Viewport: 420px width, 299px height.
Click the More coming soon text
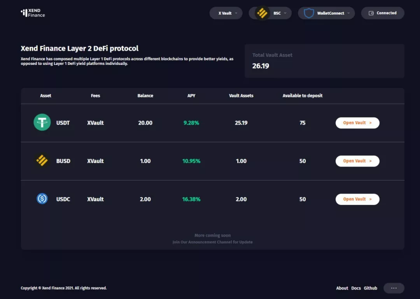pyautogui.click(x=212, y=235)
